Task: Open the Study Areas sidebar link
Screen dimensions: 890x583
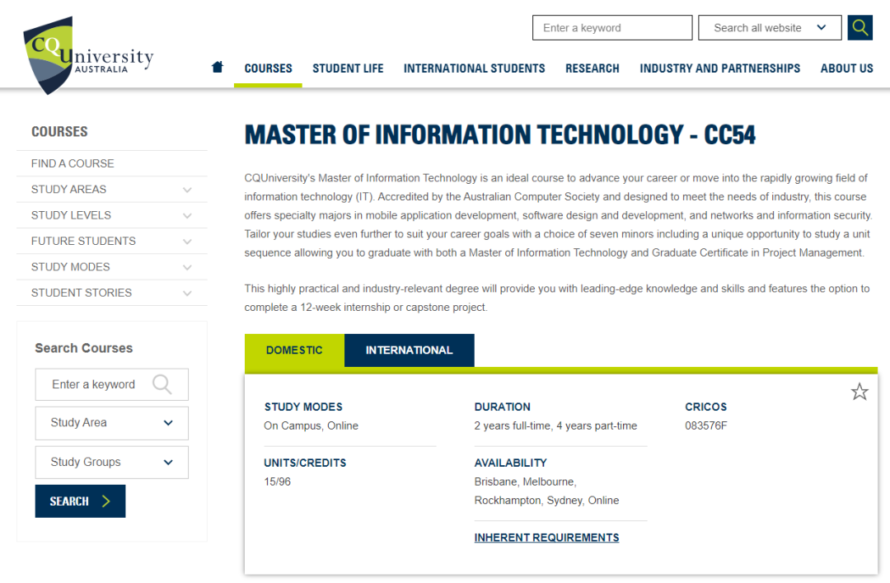Action: [x=68, y=189]
